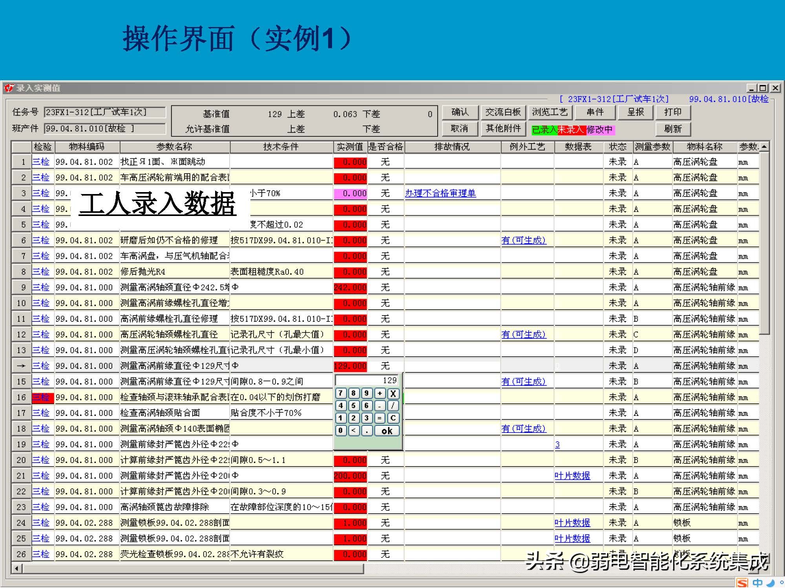Click the Sogou input method S icon
Viewport: 785px width, 588px height.
coord(743,583)
